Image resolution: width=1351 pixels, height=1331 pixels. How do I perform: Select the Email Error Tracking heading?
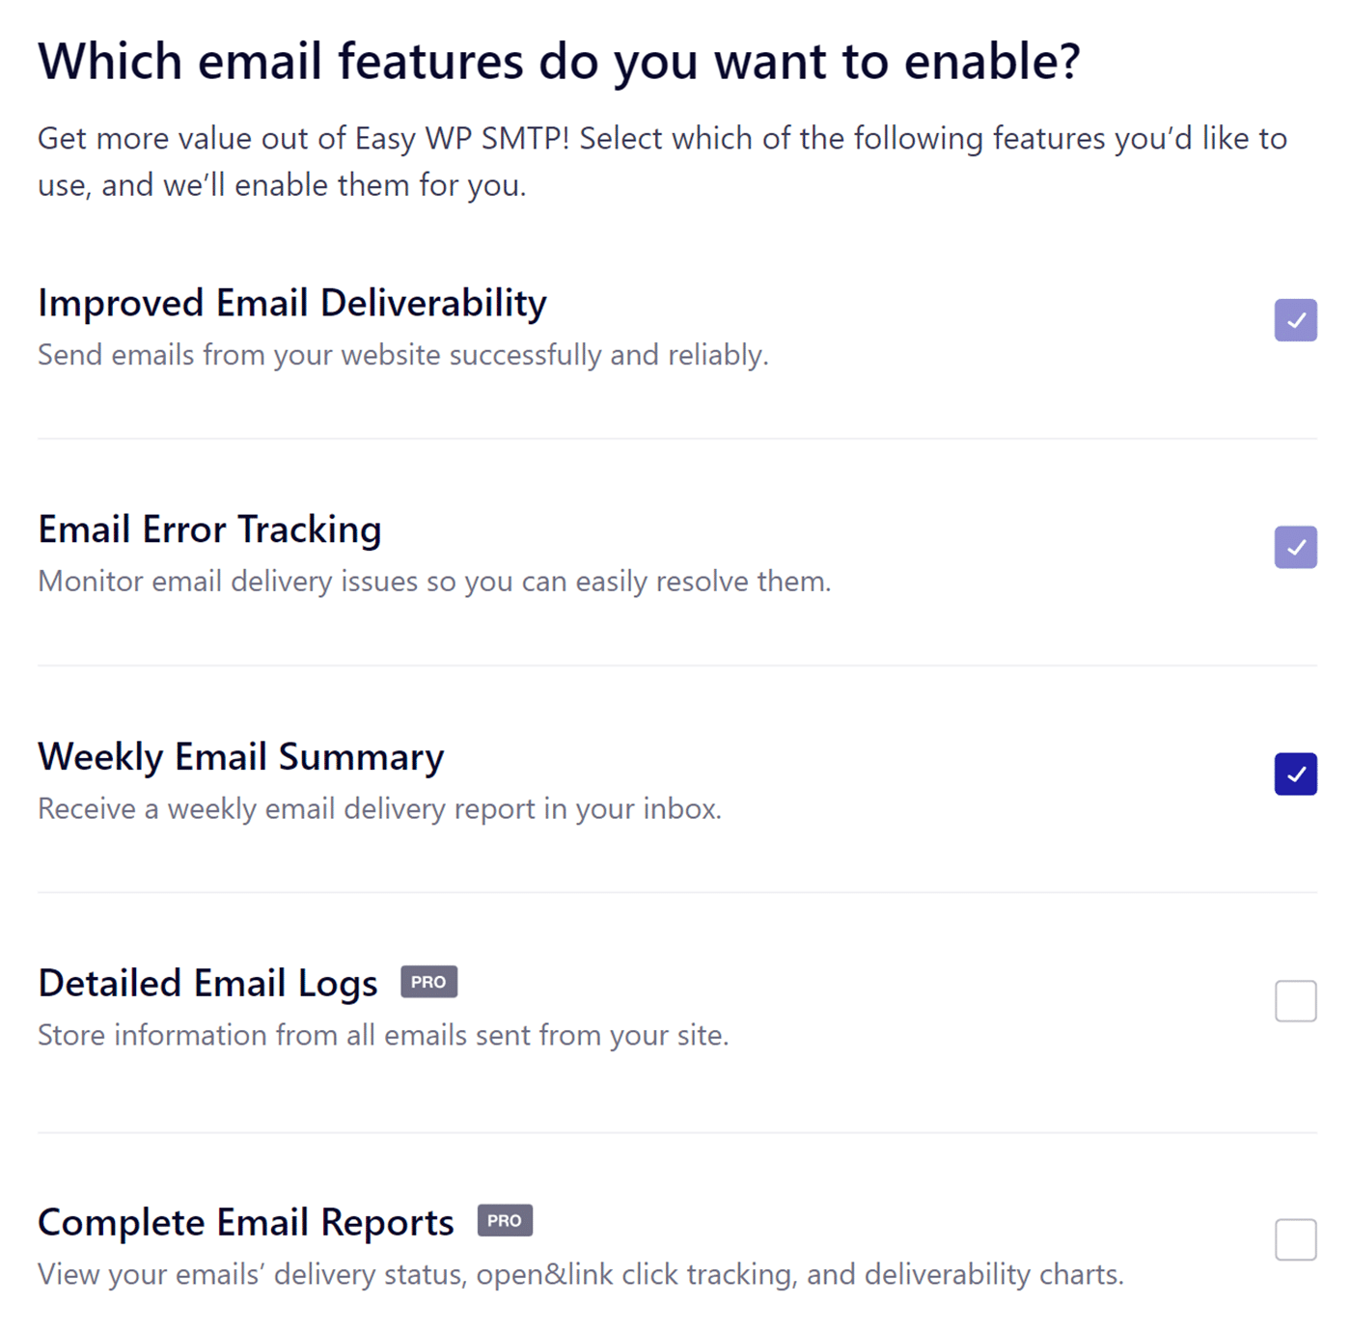tap(209, 530)
